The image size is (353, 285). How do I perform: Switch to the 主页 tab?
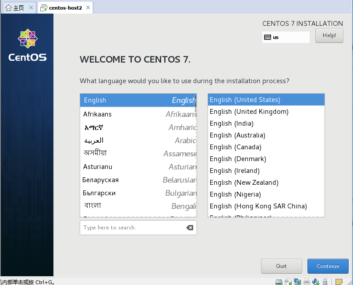click(x=19, y=8)
